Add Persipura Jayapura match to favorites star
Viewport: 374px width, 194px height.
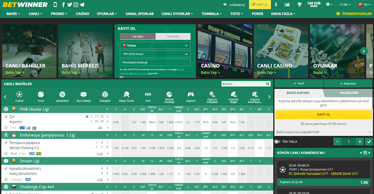tap(6, 153)
